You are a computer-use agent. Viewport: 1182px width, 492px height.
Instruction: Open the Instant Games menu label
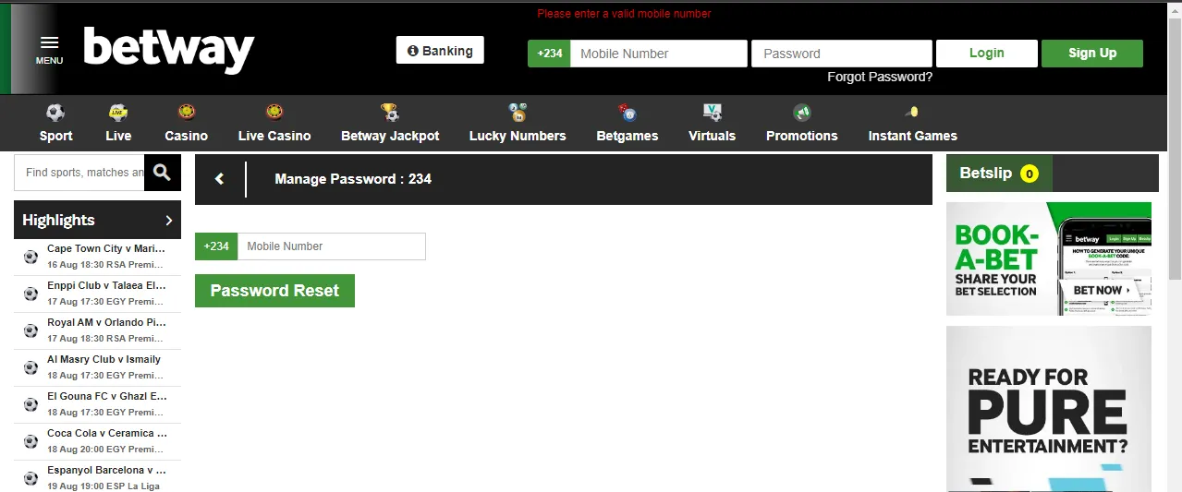[x=912, y=136]
